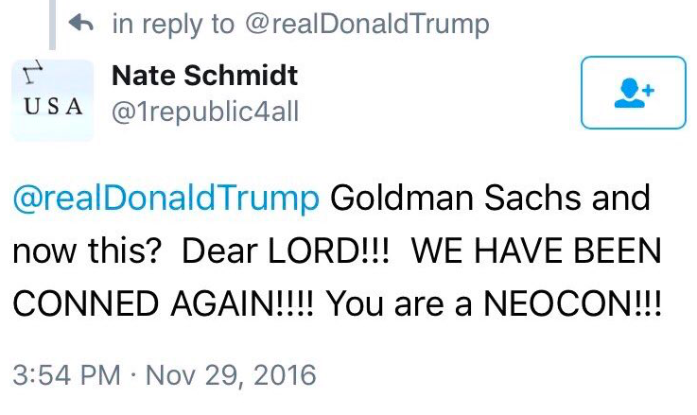697x415 pixels.
Task: Open @realDonaldTrump in the reply header
Action: click(368, 25)
